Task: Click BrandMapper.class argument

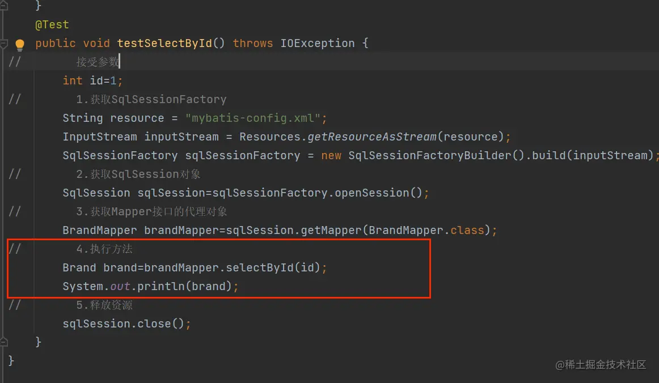Action: (426, 230)
